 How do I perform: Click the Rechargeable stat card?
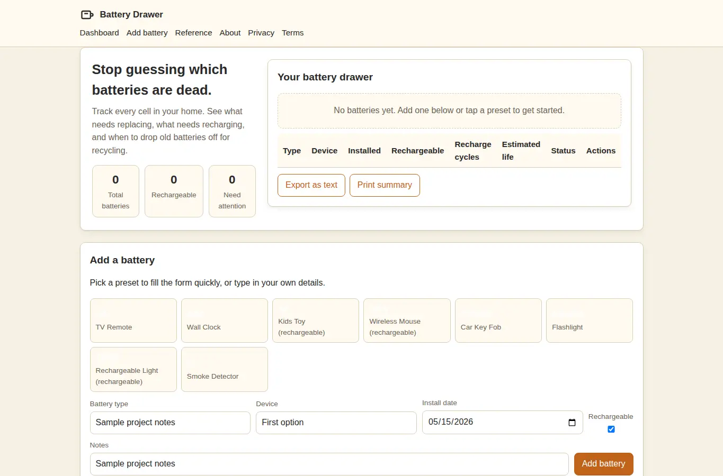click(174, 191)
